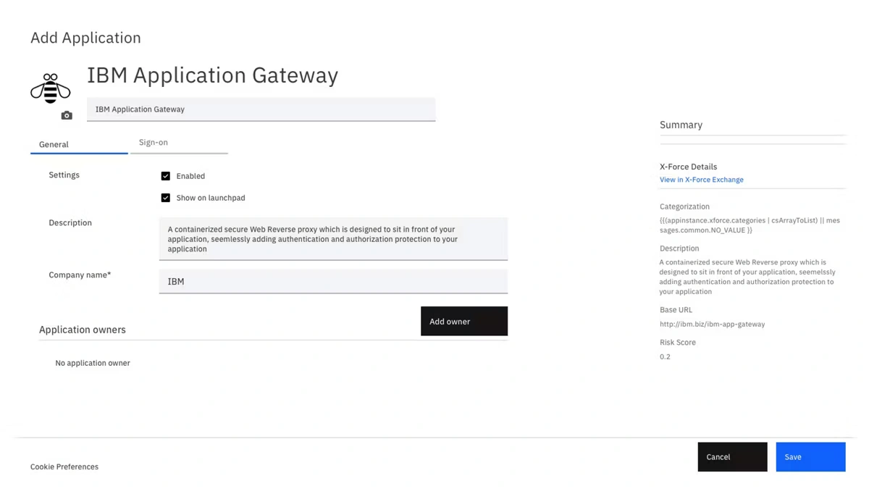
Task: Click the application name input field
Action: click(261, 109)
